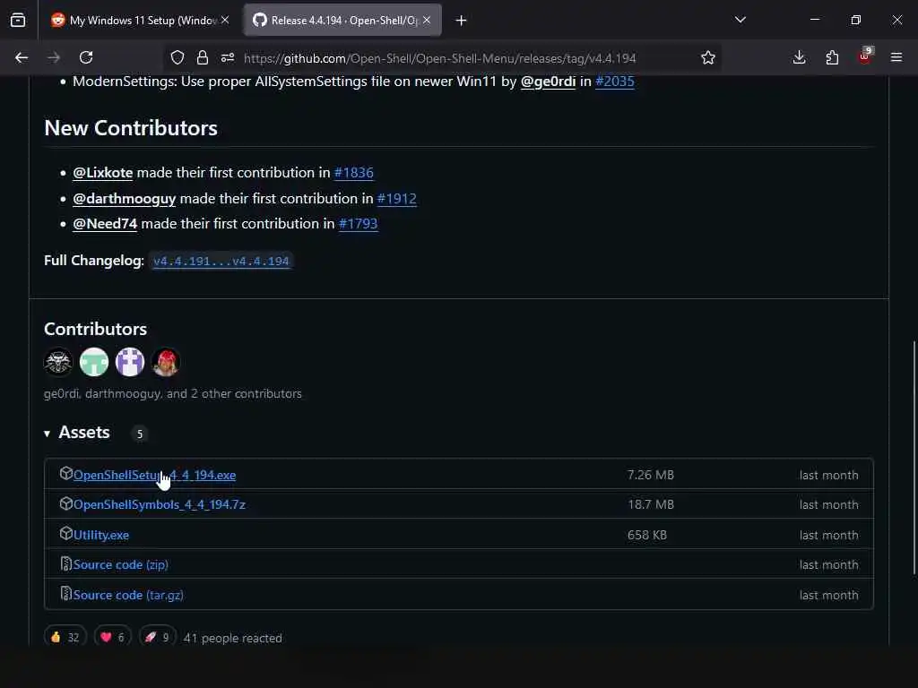Click the package icon beside Utility.exe
Screen dimensions: 918x688
click(66, 533)
